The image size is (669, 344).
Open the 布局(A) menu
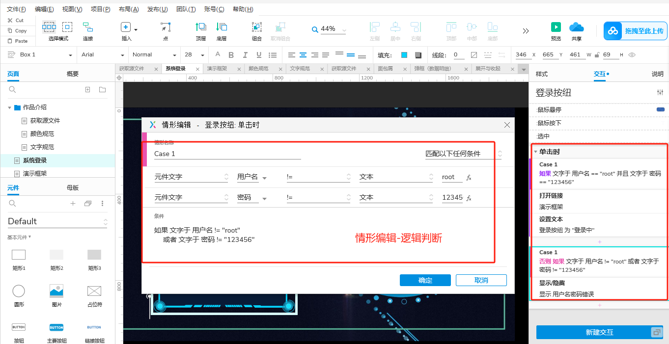[x=129, y=9]
